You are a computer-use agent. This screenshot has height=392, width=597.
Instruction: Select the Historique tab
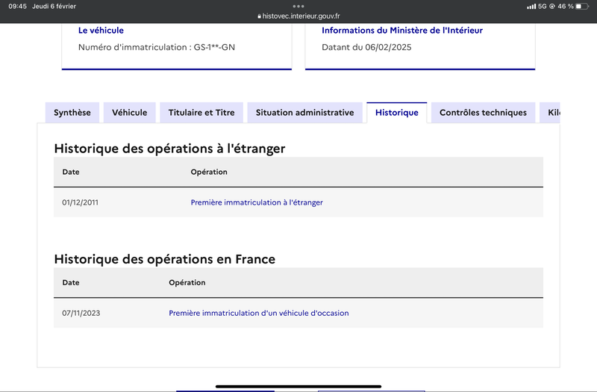tap(397, 113)
